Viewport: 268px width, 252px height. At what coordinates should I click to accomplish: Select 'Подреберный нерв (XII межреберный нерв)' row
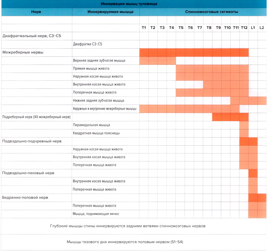coord(36,117)
